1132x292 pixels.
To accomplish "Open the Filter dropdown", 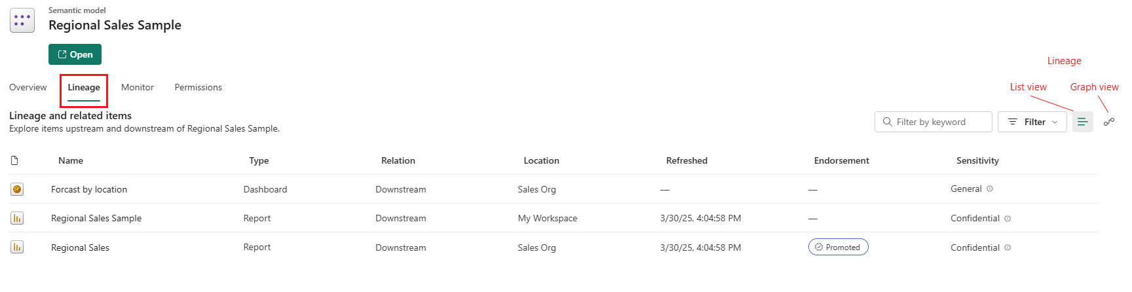I will click(x=1032, y=122).
